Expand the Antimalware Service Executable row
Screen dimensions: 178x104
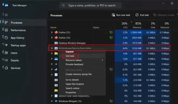click(52, 48)
